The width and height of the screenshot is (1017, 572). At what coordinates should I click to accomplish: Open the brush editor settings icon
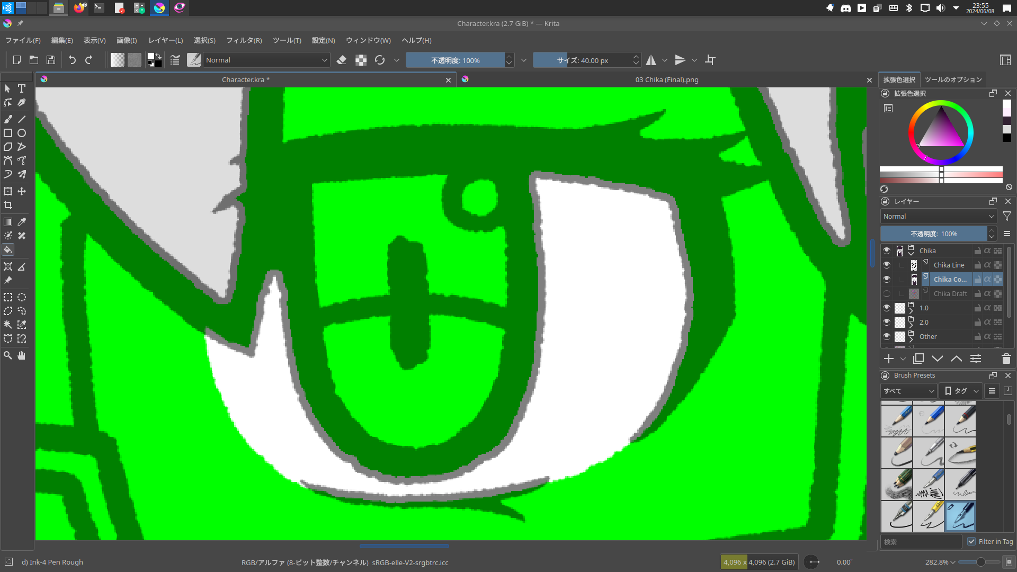[175, 60]
